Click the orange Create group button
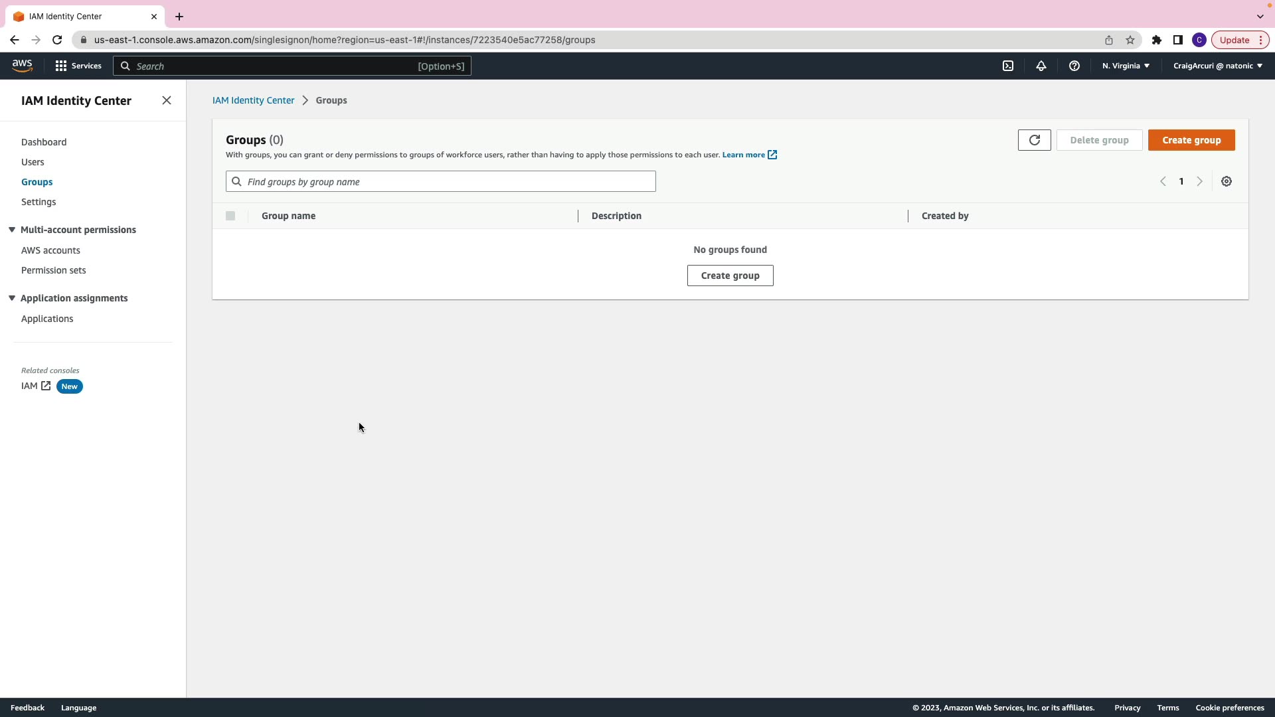The image size is (1275, 717). [1191, 140]
